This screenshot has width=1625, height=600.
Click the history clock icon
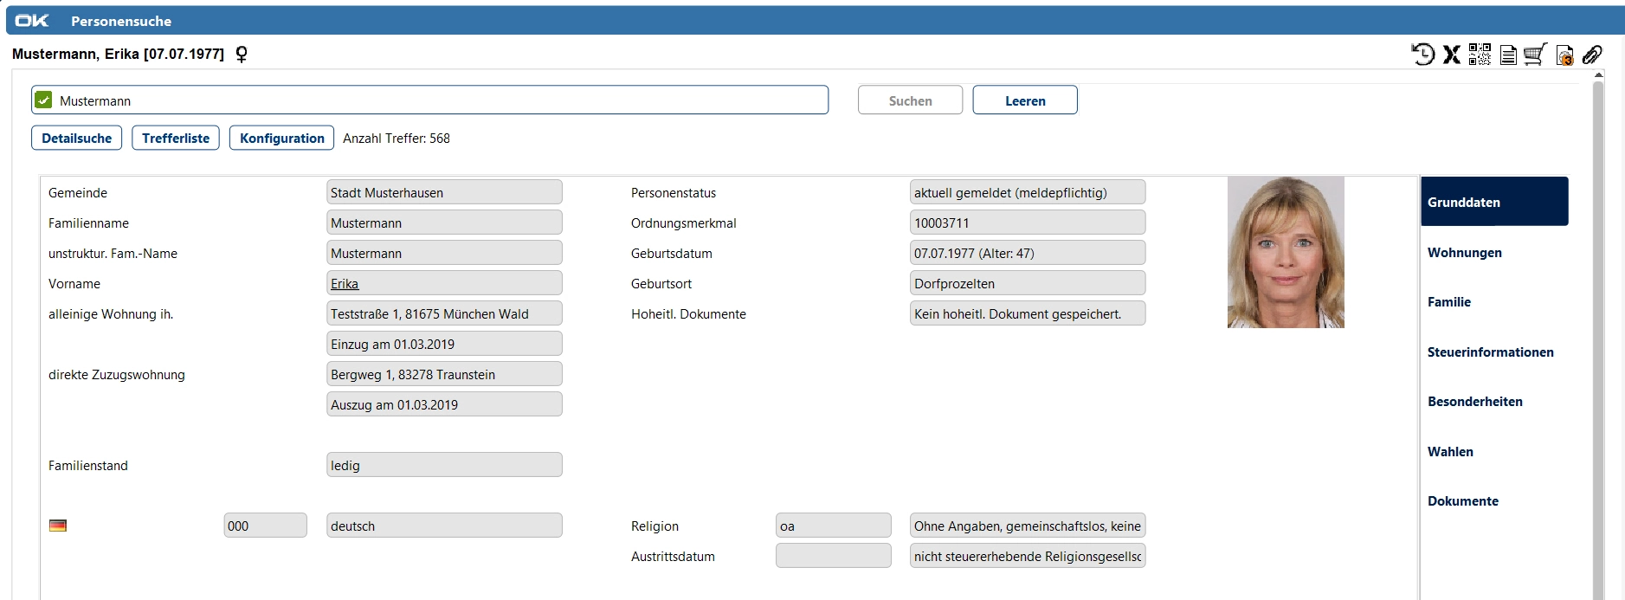point(1422,55)
